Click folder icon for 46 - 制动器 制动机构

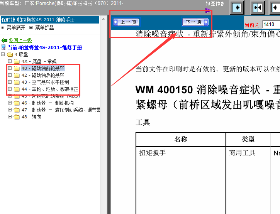(x=17, y=103)
